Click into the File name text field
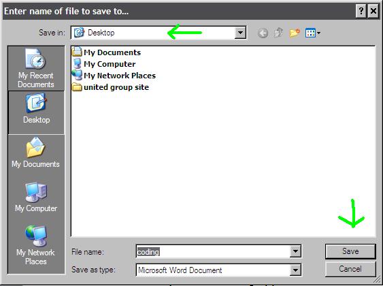This screenshot has width=383, height=286. click(213, 251)
